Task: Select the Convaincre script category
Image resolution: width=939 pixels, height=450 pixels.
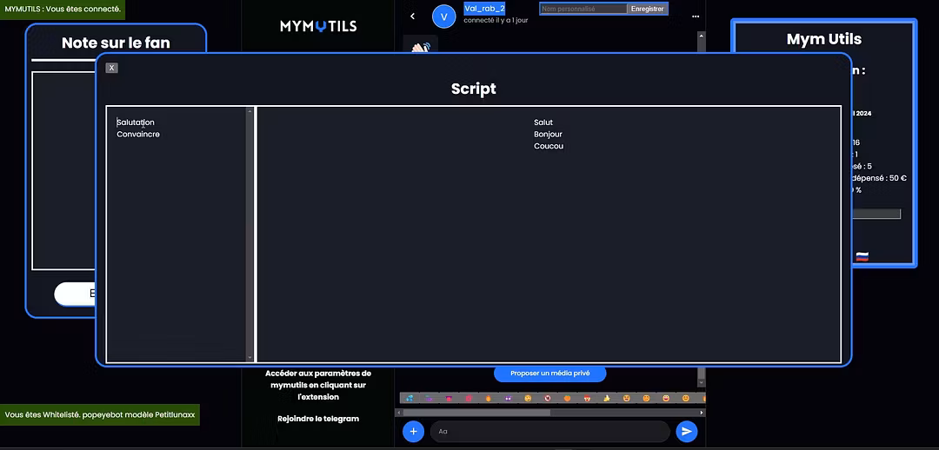Action: click(x=138, y=134)
